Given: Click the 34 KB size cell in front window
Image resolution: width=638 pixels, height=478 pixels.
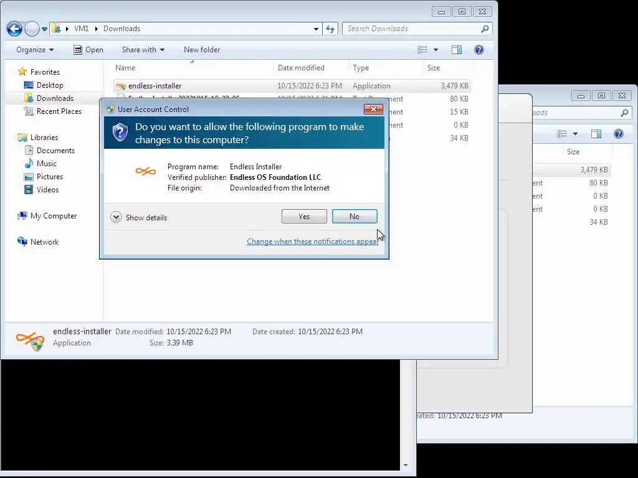Looking at the screenshot, I should click(x=459, y=138).
